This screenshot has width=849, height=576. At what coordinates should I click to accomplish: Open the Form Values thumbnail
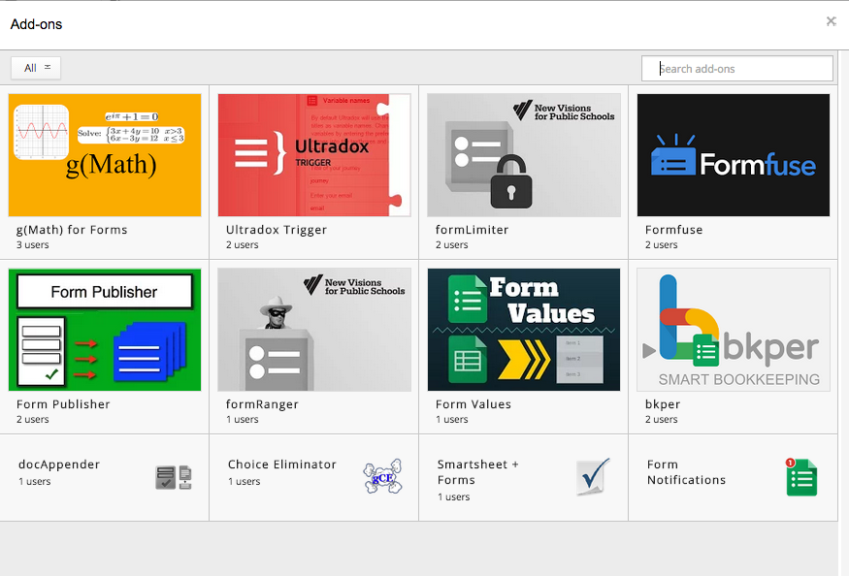(524, 330)
